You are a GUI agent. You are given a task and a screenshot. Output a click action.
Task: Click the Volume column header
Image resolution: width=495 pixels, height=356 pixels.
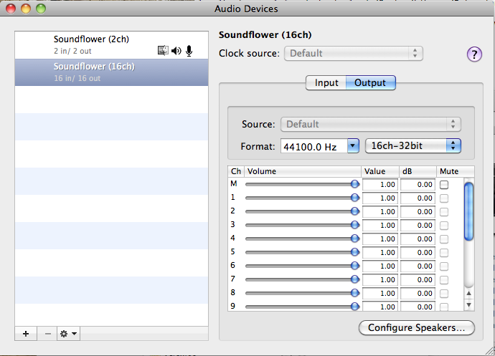pos(303,171)
